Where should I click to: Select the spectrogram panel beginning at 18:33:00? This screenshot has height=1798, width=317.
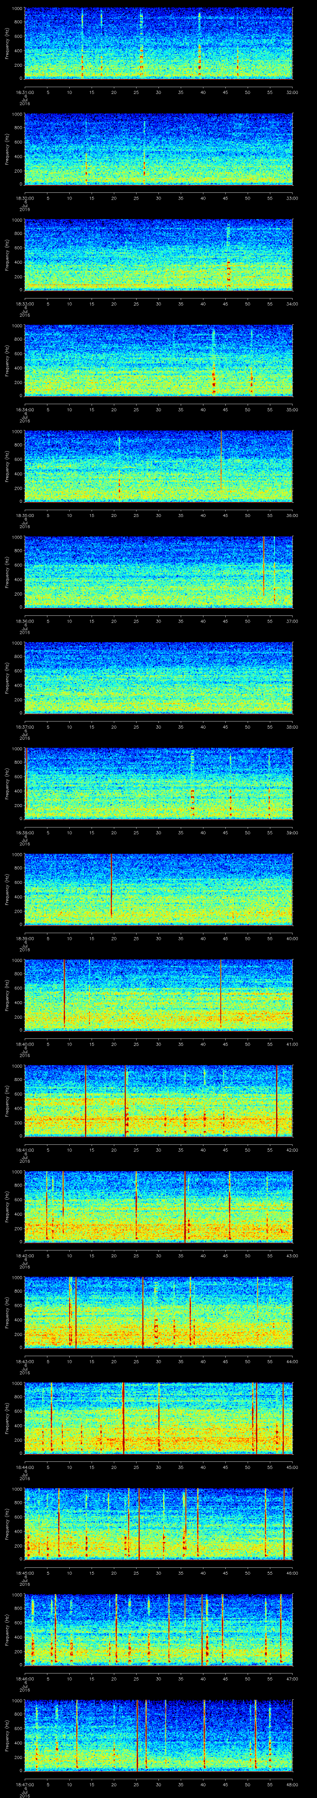click(159, 255)
